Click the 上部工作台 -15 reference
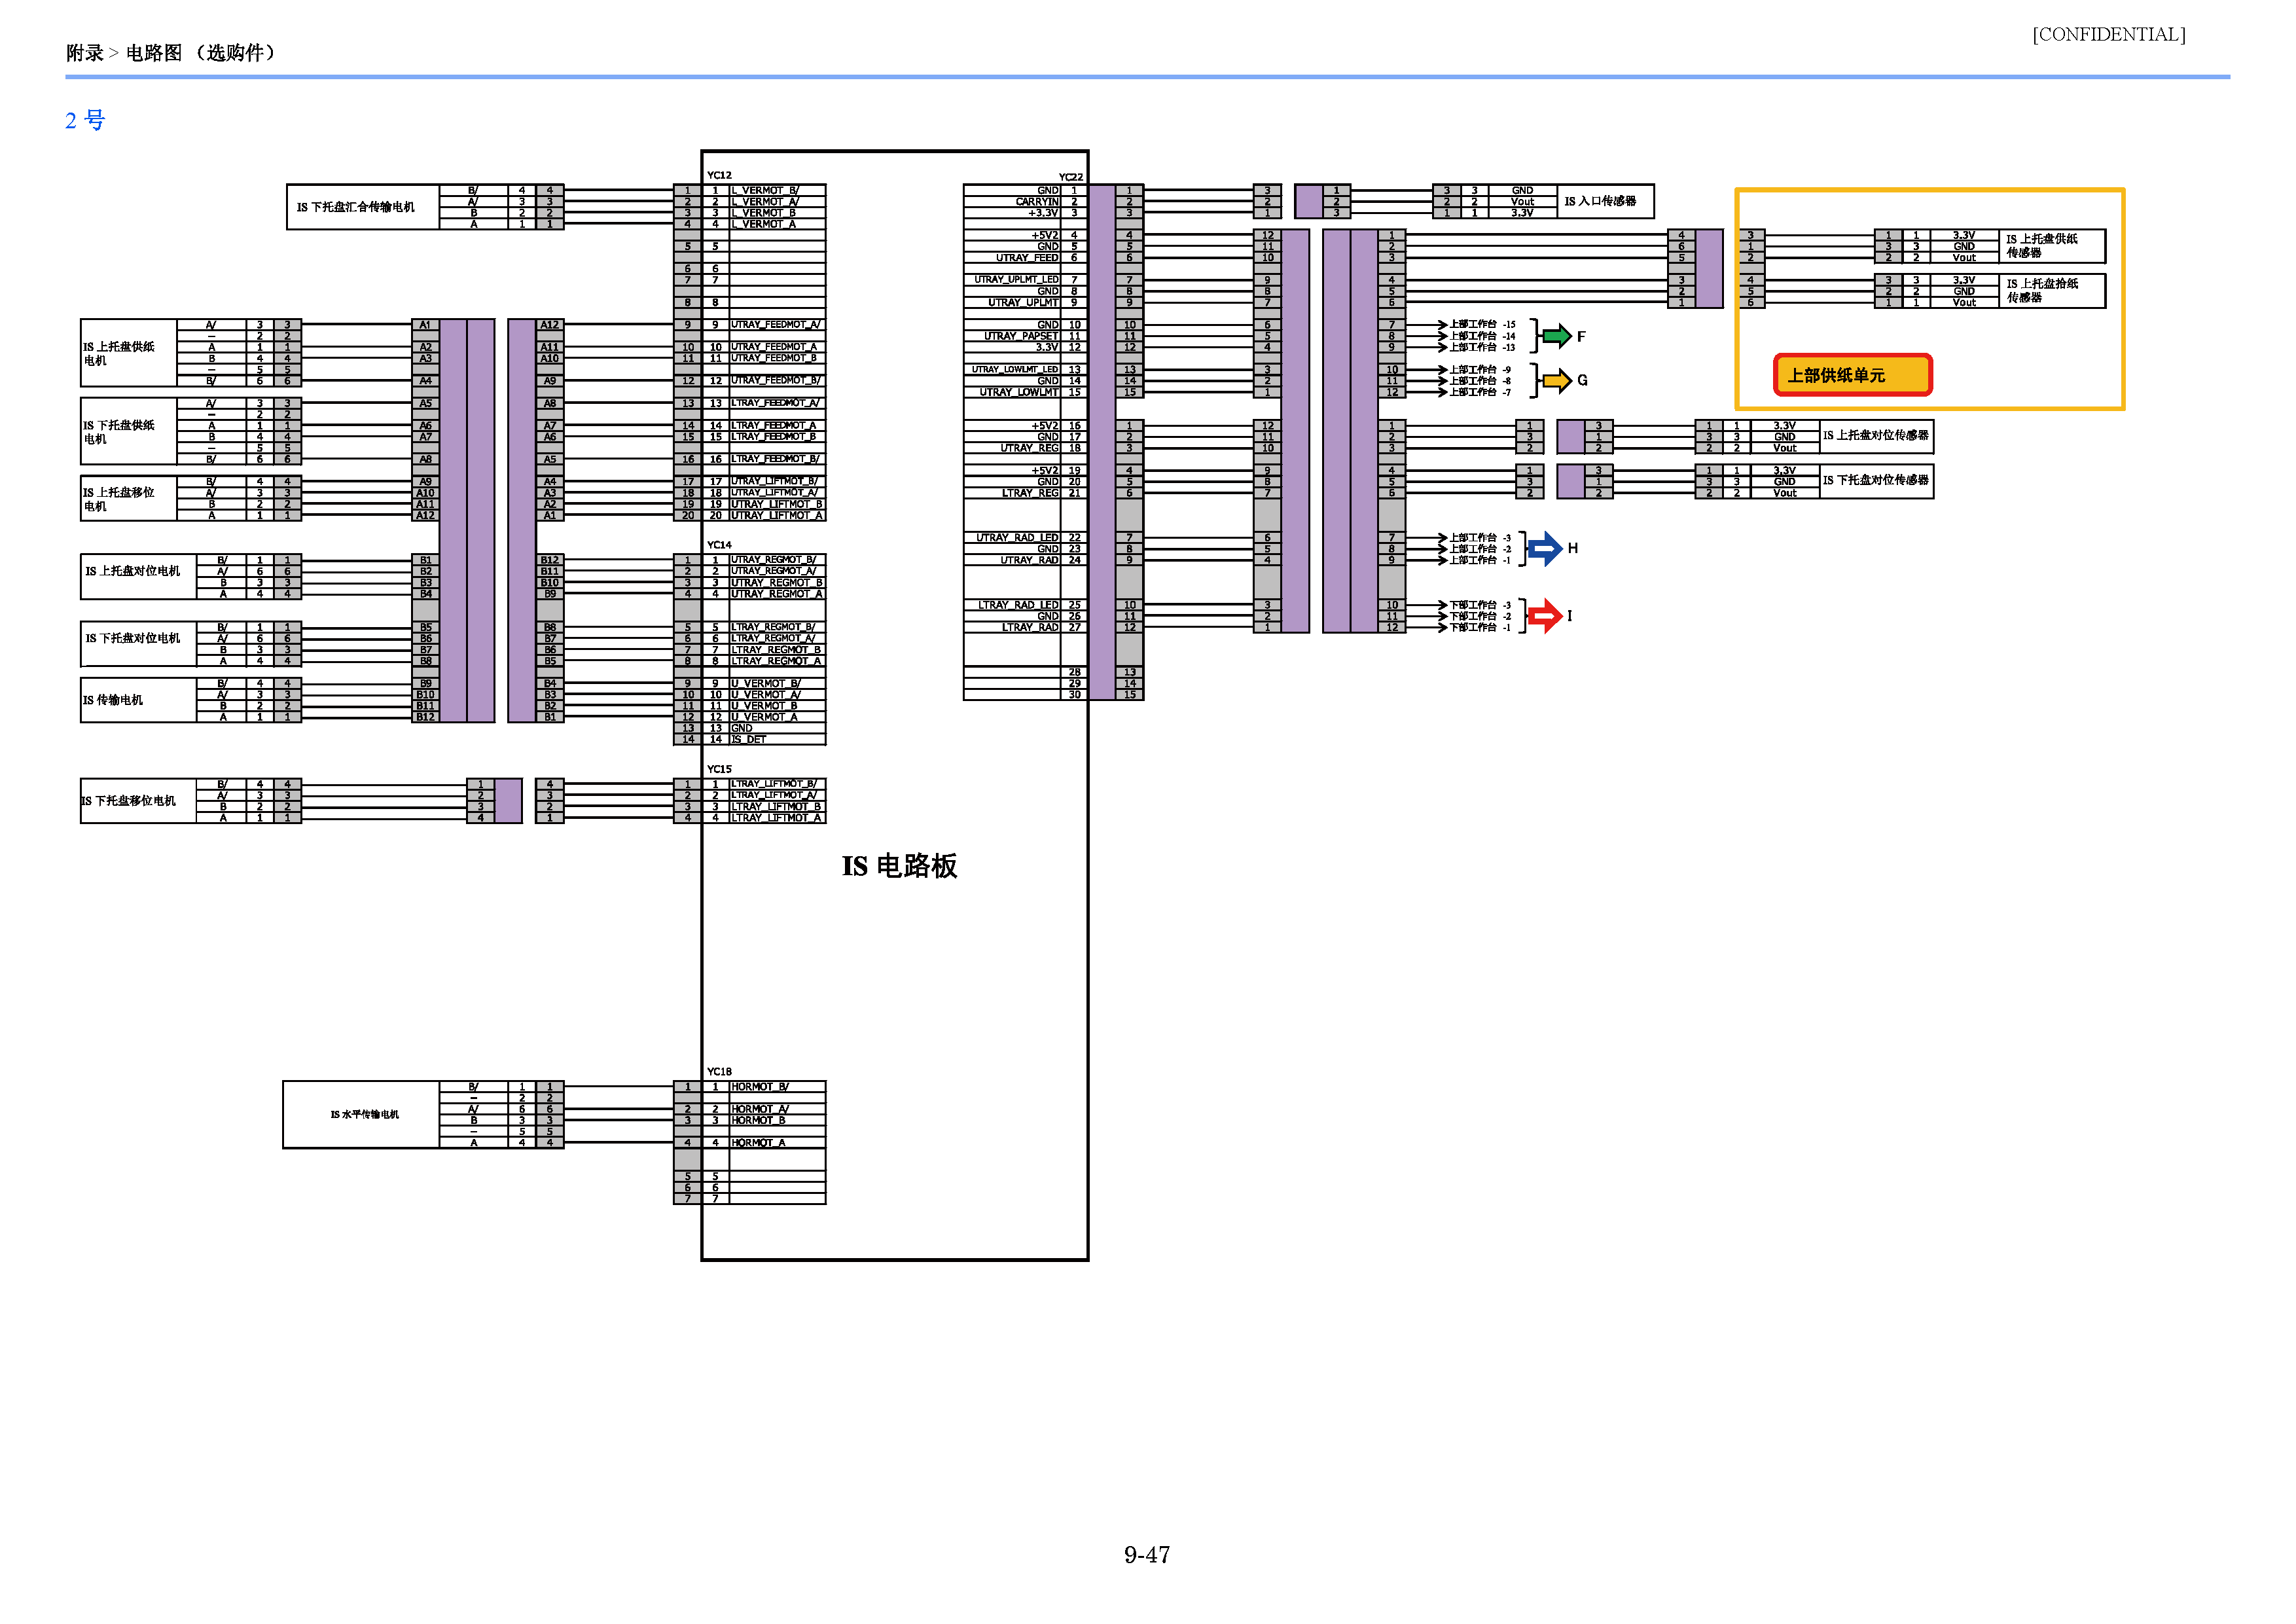Viewport: 2296px width, 1624px height. coord(1482,325)
